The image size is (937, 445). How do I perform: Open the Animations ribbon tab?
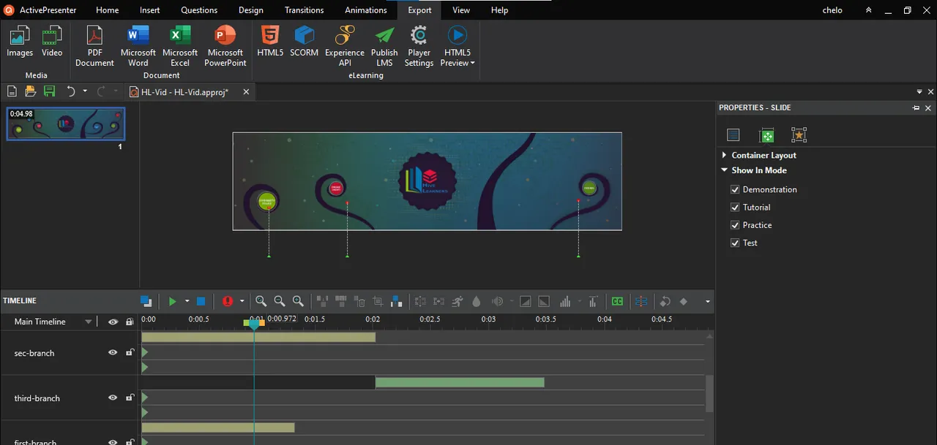pyautogui.click(x=366, y=10)
